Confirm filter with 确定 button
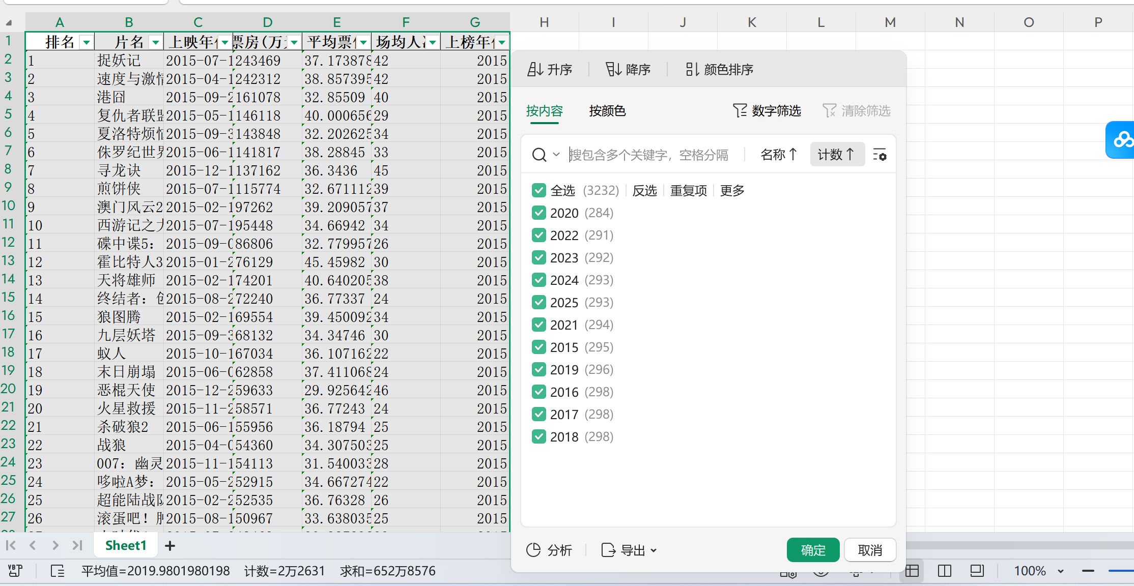This screenshot has height=586, width=1134. (813, 550)
